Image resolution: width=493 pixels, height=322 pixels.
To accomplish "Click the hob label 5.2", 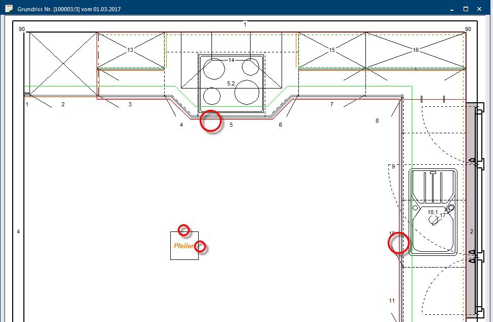I will [x=231, y=83].
